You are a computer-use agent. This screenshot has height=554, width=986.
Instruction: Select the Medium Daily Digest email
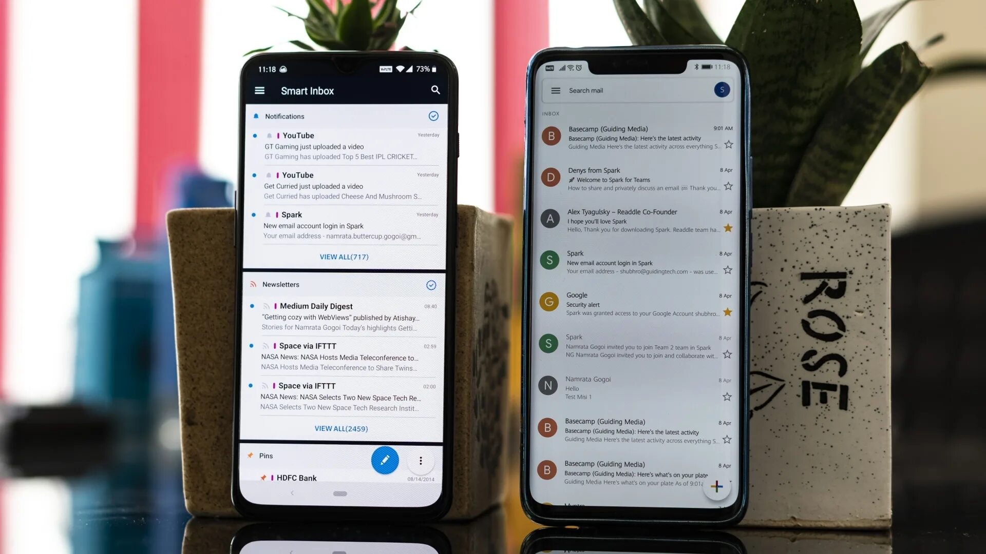click(x=345, y=316)
